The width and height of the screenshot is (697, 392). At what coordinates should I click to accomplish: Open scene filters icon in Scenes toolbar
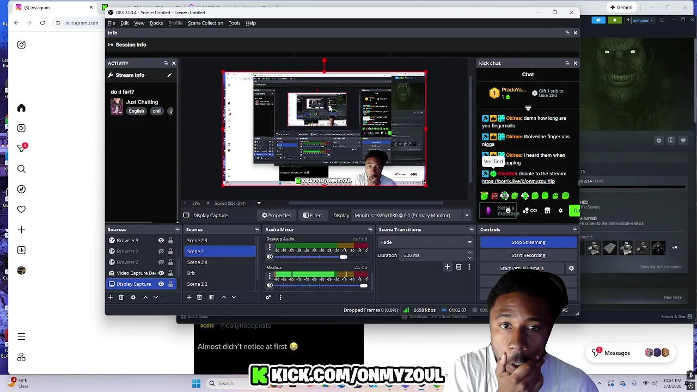click(x=211, y=297)
